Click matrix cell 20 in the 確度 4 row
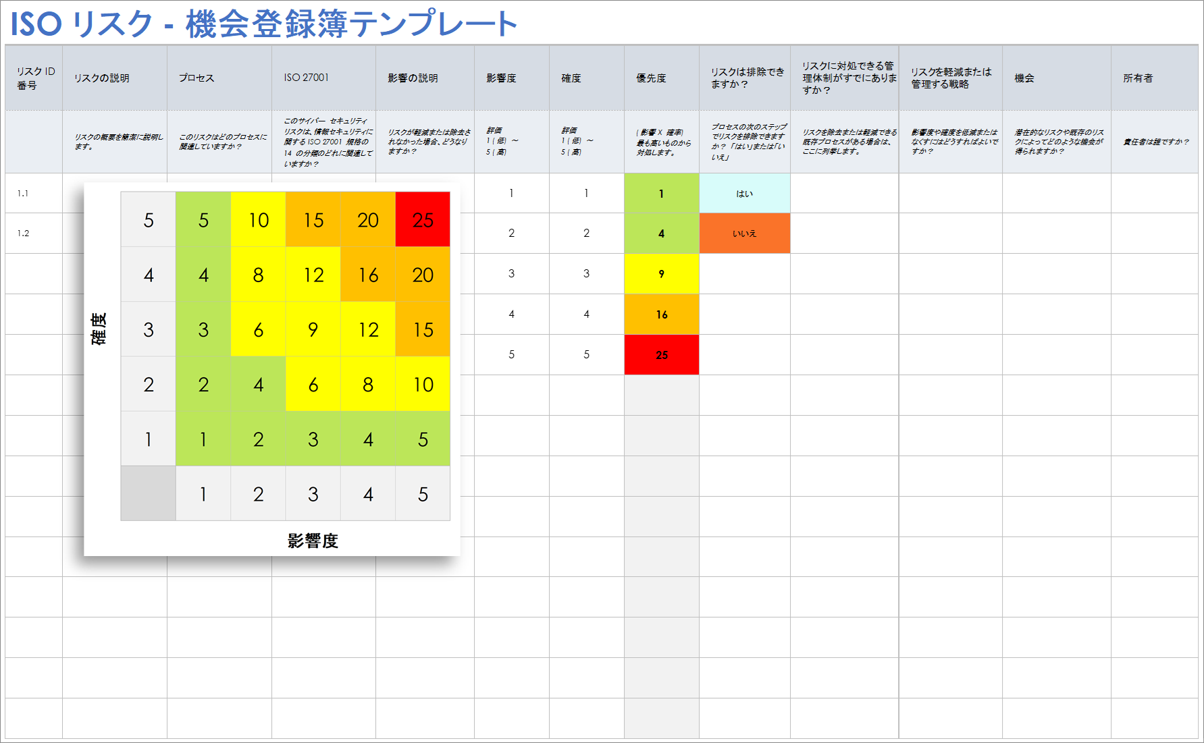1204x743 pixels. point(423,275)
